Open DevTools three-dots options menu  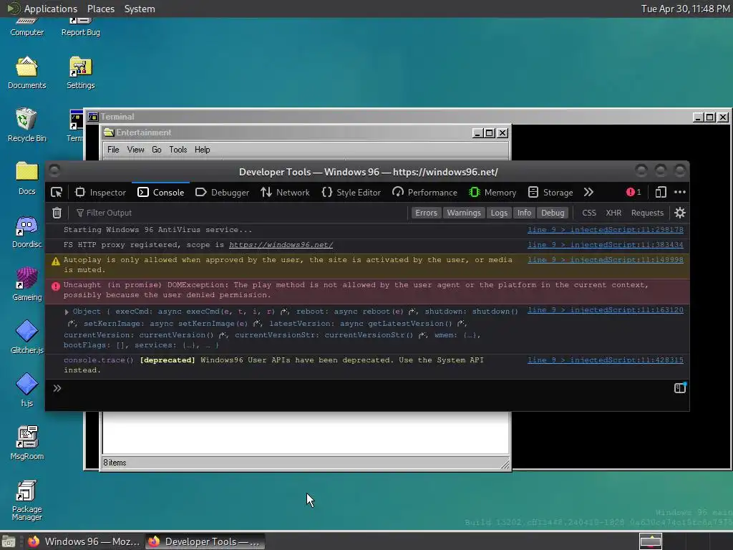[x=680, y=192]
